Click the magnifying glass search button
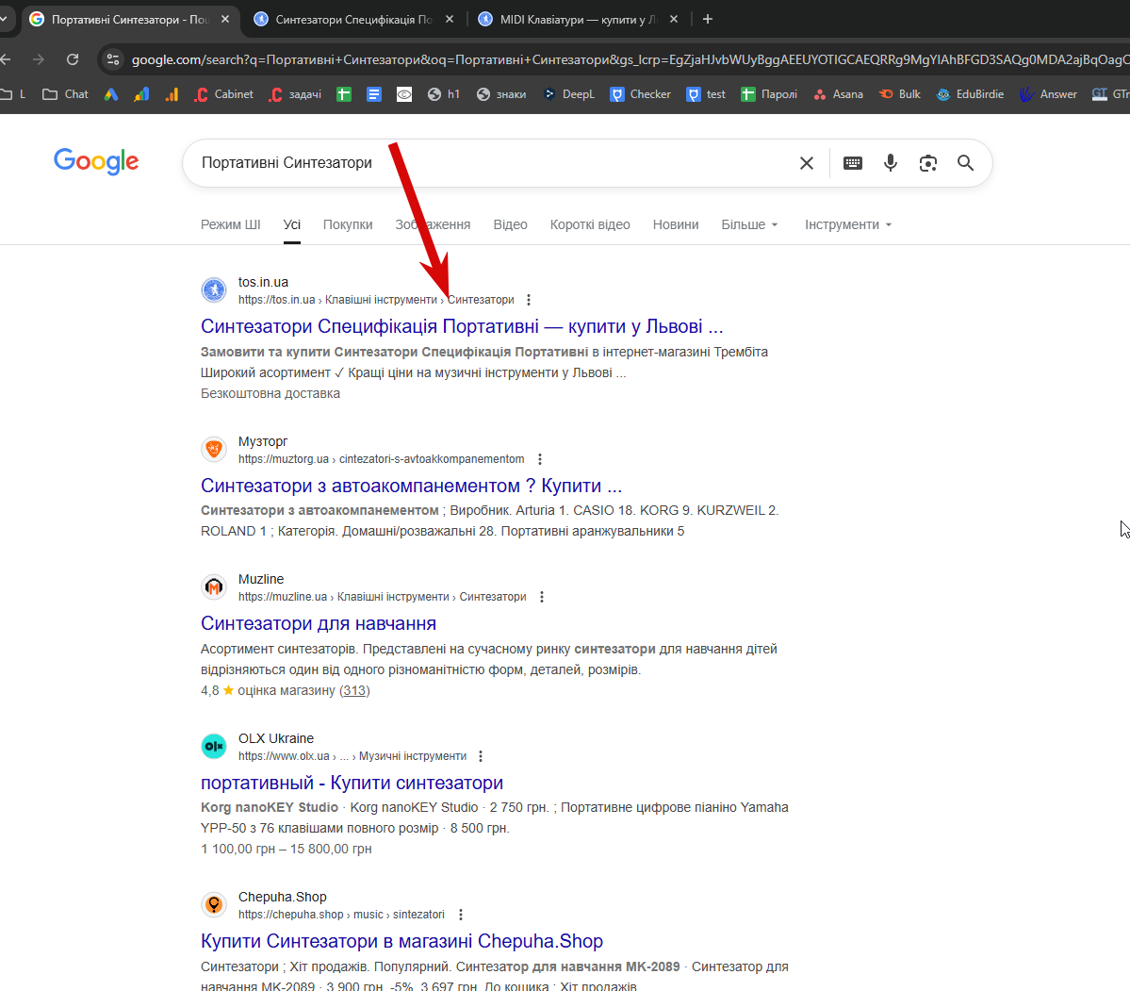Screen dimensions: 1130x991 pyautogui.click(x=966, y=163)
